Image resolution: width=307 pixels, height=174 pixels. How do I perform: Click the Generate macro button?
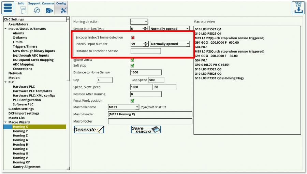coord(89,130)
